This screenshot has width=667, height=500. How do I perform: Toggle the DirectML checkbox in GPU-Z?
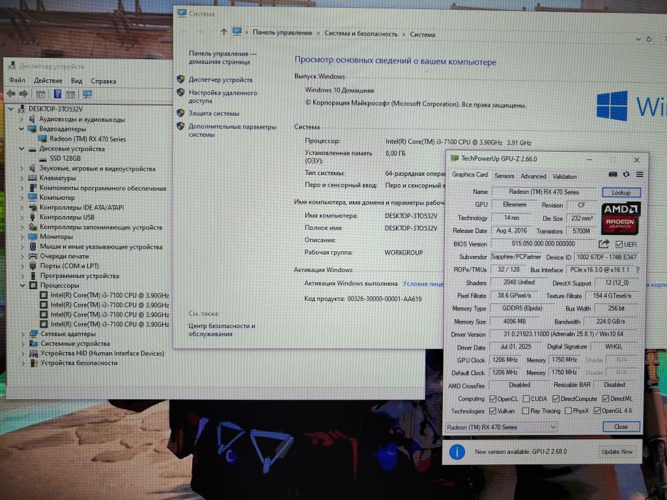click(606, 399)
